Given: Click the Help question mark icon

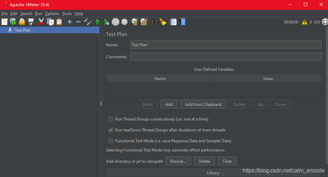Looking at the screenshot, I should (x=183, y=22).
